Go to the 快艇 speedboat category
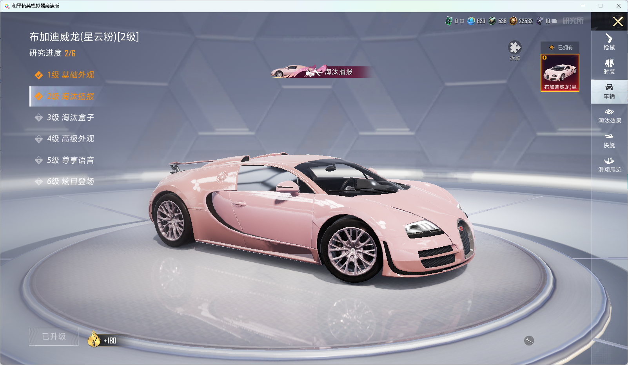This screenshot has height=365, width=628. coord(609,141)
